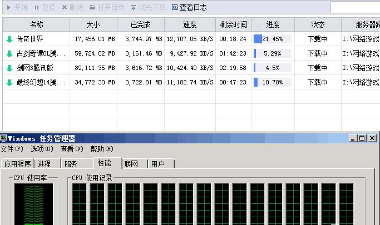380x225 pixels.
Task: Close the Windows 任务管理器 window
Action: click(x=372, y=138)
